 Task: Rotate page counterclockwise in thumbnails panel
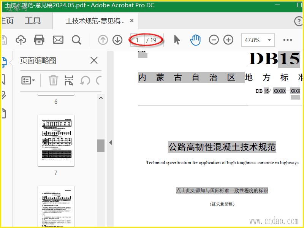(85, 80)
